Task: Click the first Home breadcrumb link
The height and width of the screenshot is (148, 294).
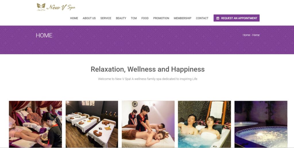Action: (246, 35)
